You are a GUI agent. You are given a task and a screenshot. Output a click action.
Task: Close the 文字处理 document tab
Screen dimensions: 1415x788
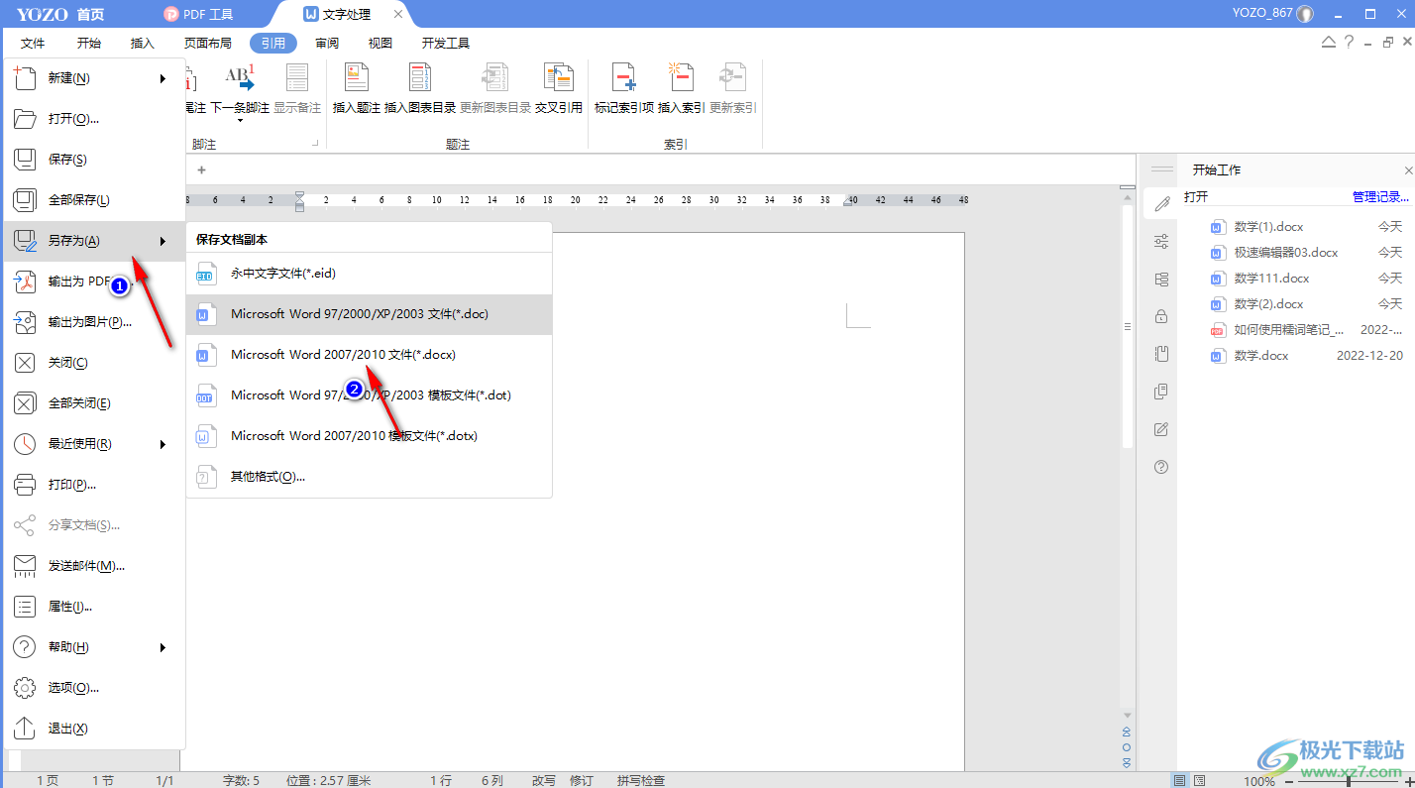pyautogui.click(x=398, y=14)
